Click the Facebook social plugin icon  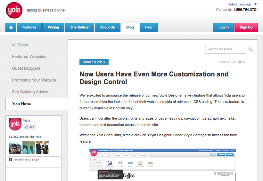pyautogui.click(x=10, y=159)
